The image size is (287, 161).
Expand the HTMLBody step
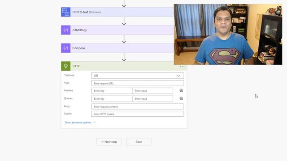click(x=117, y=30)
